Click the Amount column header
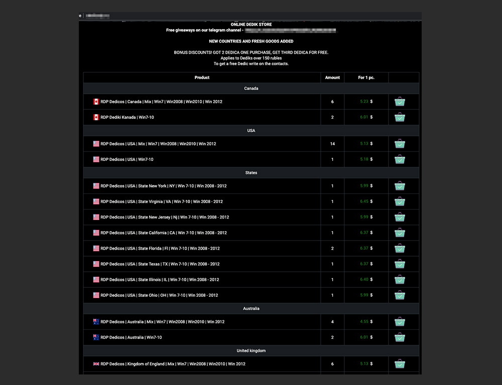 [332, 78]
